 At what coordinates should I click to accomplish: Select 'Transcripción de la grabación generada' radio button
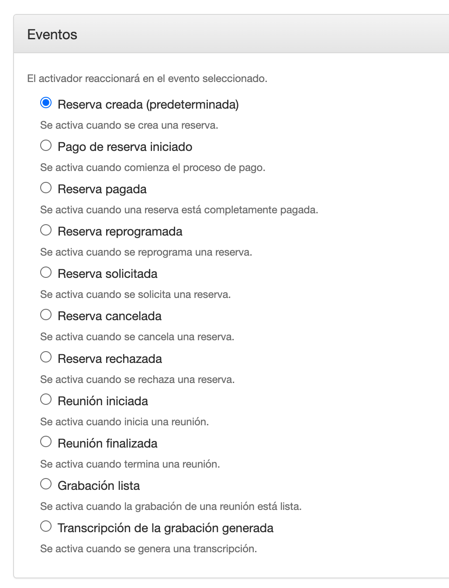pyautogui.click(x=46, y=526)
